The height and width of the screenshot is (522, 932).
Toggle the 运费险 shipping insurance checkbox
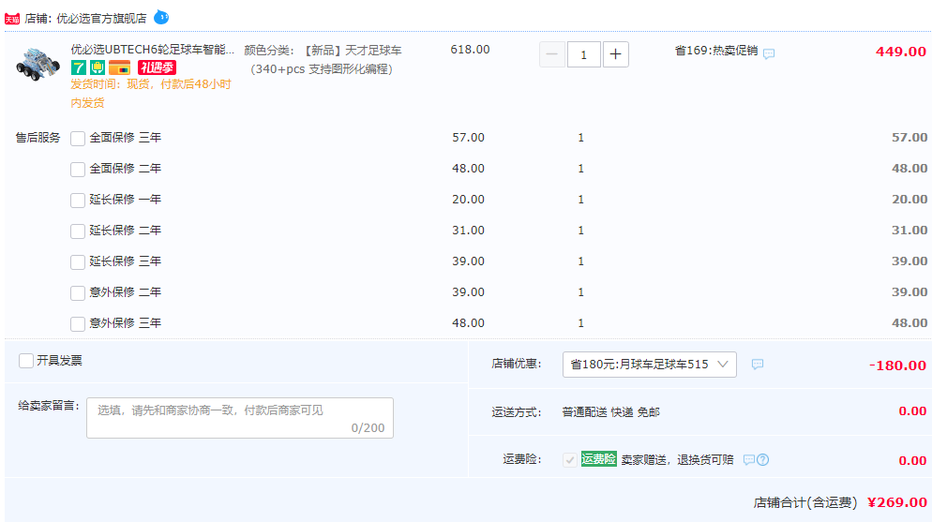coord(569,459)
